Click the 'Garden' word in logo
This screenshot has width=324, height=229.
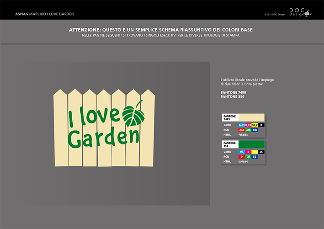[x=103, y=138]
